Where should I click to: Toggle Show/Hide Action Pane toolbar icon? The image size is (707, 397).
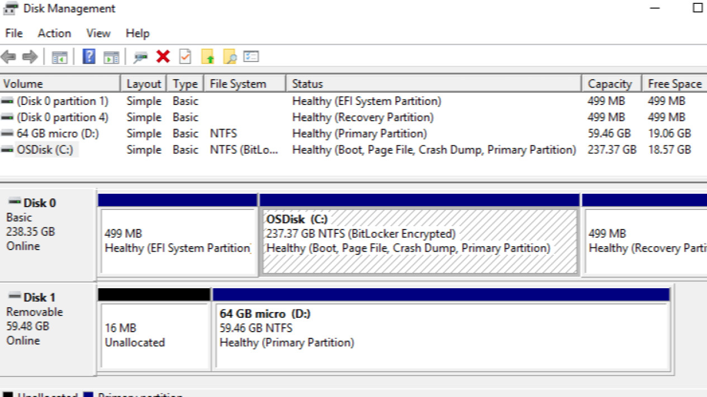[111, 57]
